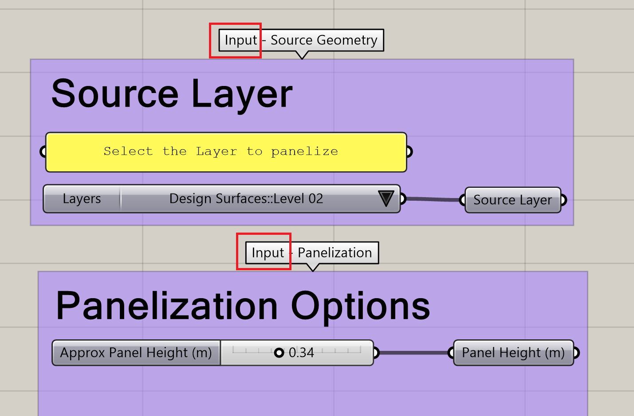
Task: Click the output grip of Panel Height parameter
Action: click(576, 353)
